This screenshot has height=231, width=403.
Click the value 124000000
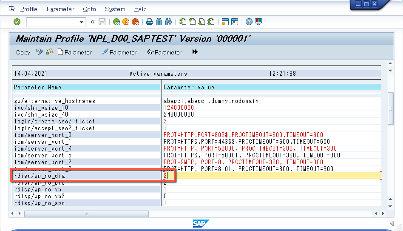pos(179,108)
